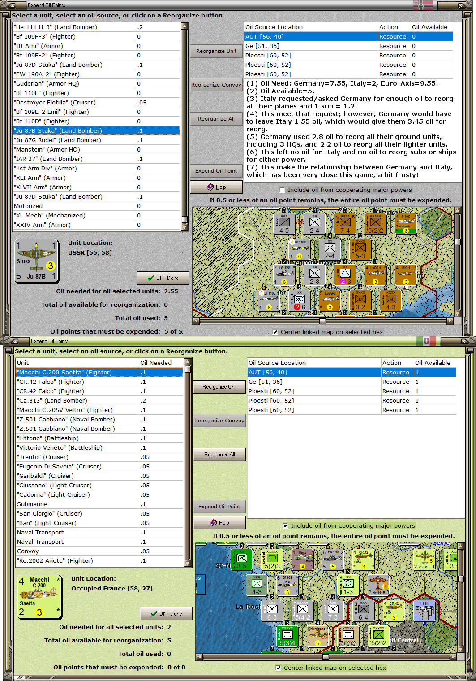
Task: Click the Italian unit list scroll-down arrow
Action: (188, 563)
